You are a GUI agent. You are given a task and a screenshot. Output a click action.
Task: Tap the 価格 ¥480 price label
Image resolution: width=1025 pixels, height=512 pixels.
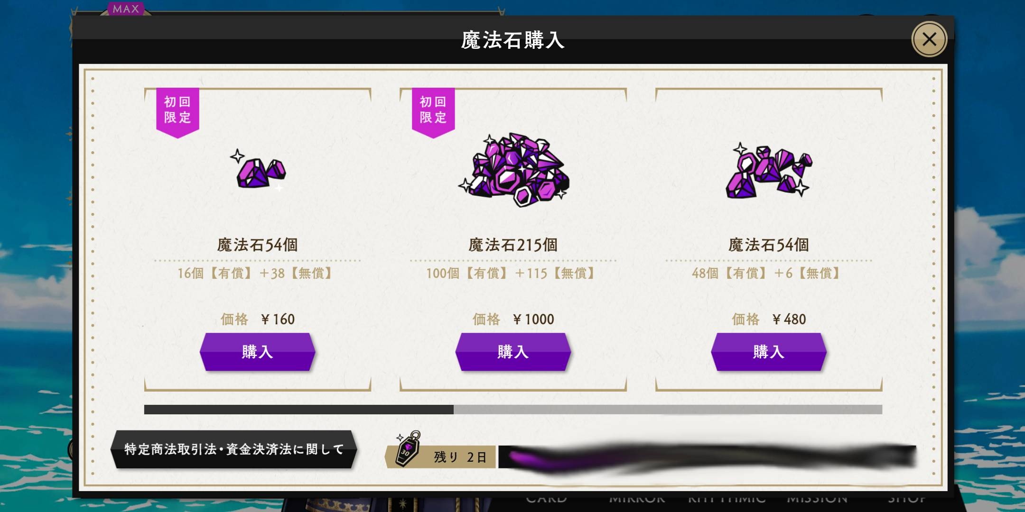(x=769, y=320)
